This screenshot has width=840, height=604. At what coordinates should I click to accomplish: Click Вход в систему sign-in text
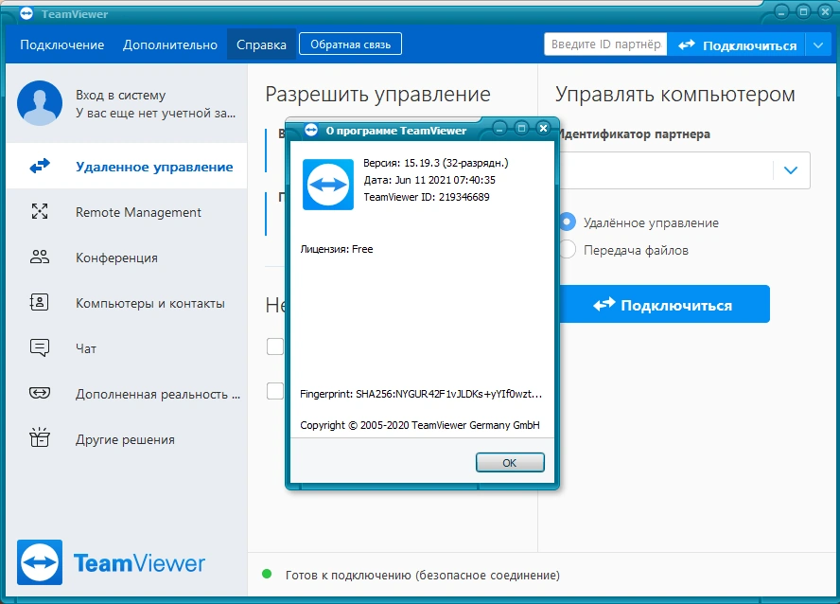120,95
